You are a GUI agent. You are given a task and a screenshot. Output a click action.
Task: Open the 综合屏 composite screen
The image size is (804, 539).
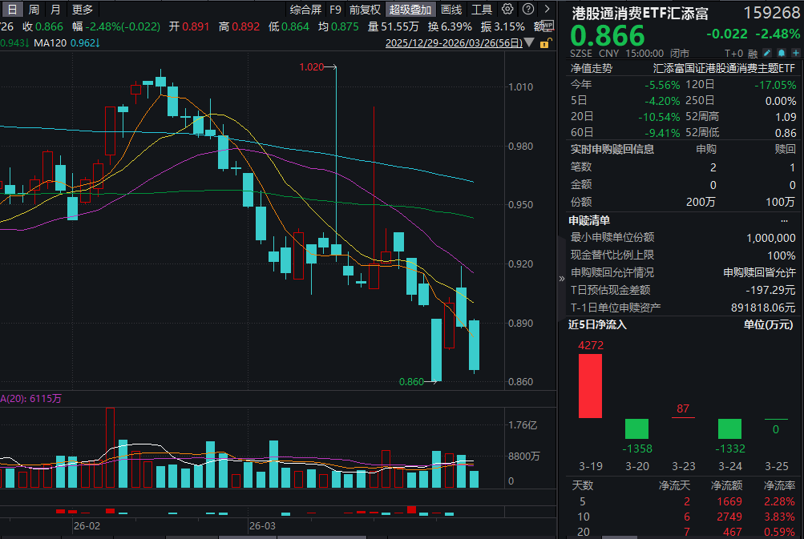(x=307, y=10)
